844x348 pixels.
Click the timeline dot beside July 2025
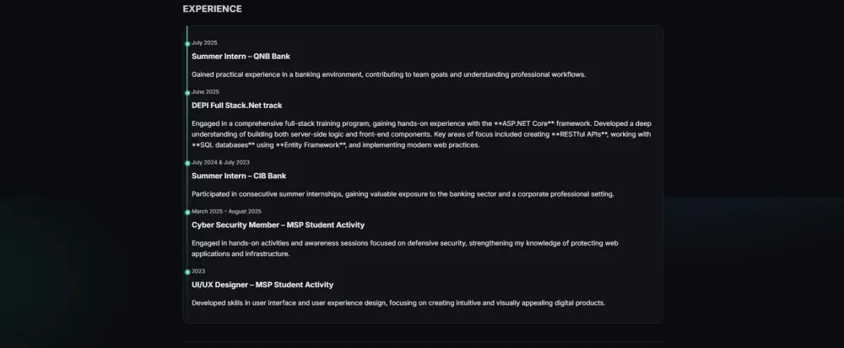(187, 43)
